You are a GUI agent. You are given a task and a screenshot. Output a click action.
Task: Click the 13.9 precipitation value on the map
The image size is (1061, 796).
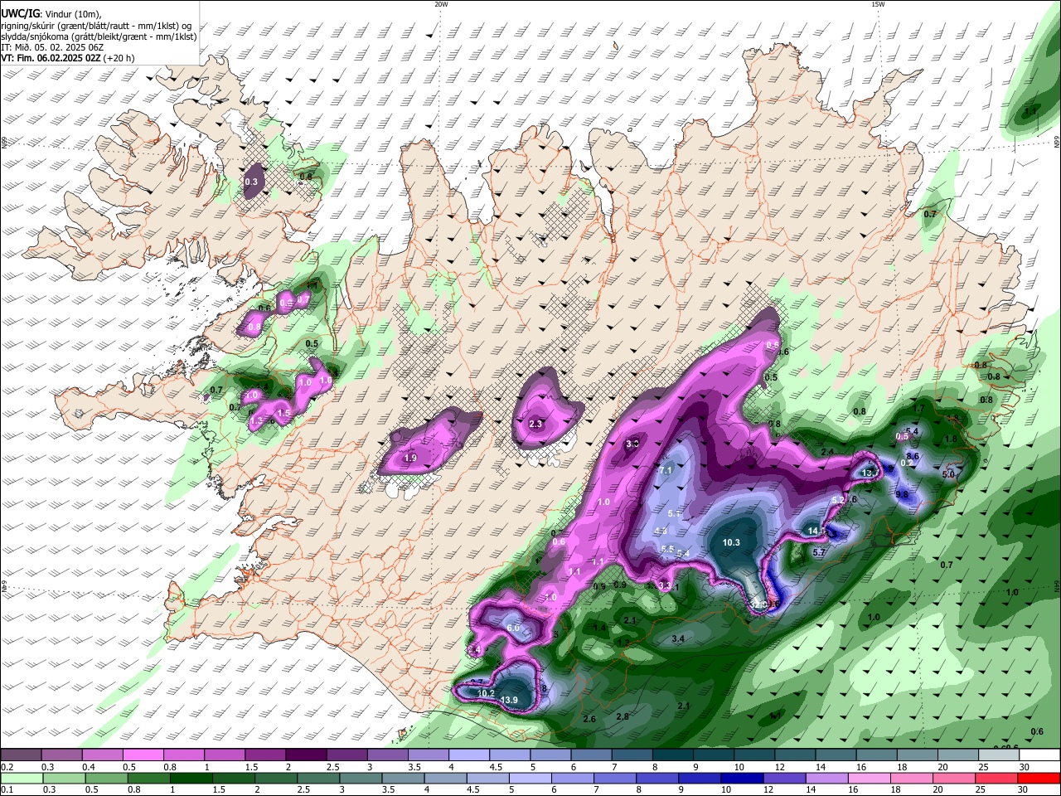click(x=509, y=701)
